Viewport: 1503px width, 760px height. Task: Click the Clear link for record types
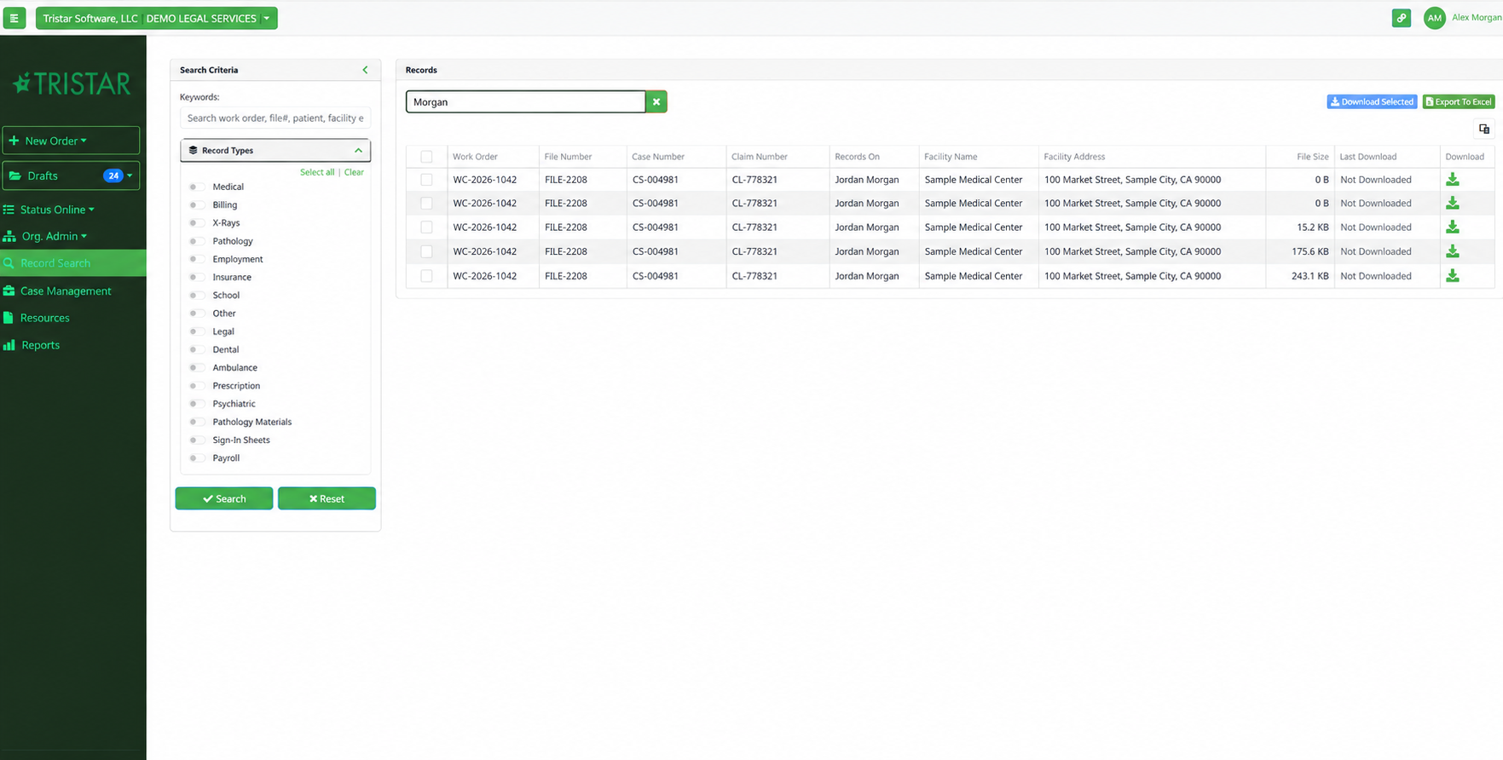(354, 172)
